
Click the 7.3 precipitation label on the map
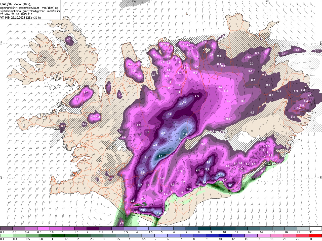[180, 139]
